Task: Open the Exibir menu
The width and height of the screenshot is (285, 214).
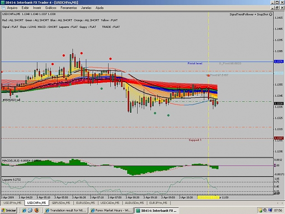Action: click(25, 8)
